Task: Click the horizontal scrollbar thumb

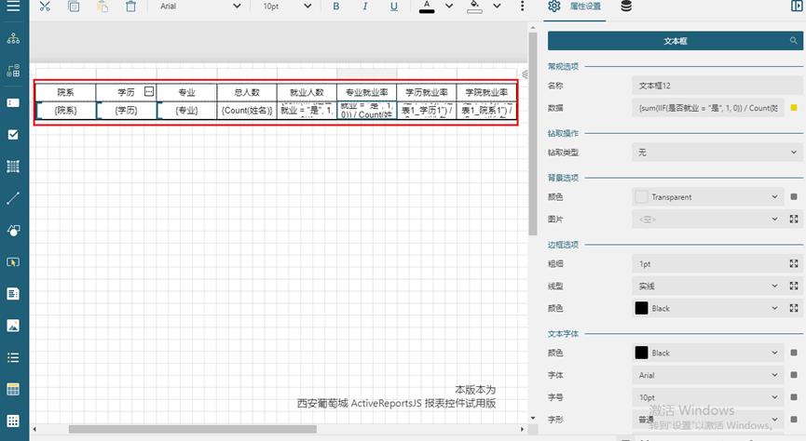Action: point(193,429)
